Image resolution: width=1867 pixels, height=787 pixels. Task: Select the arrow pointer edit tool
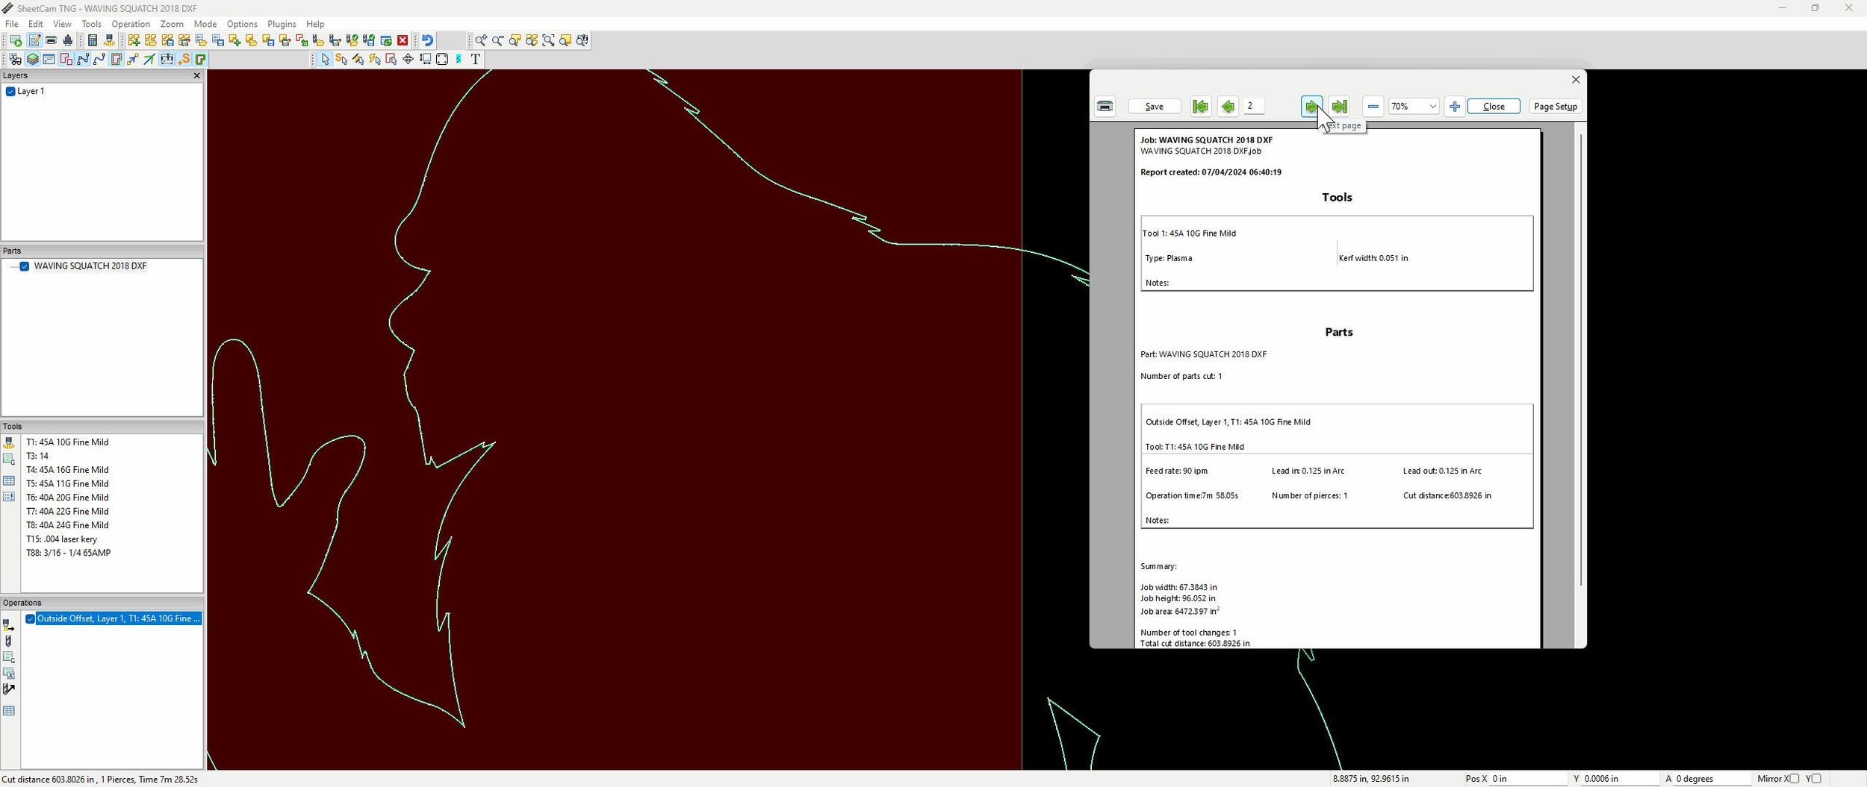tap(325, 59)
